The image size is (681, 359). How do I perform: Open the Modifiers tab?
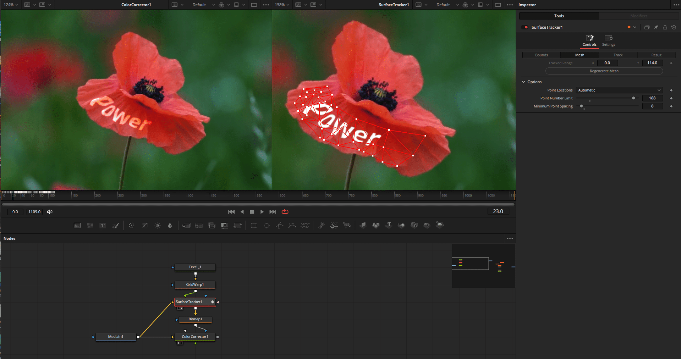click(638, 16)
